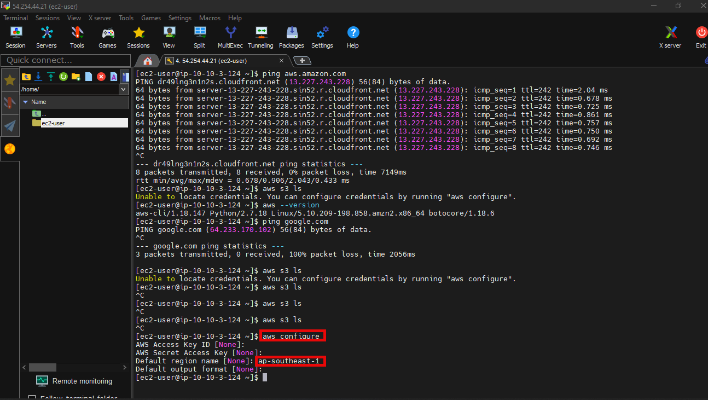Click the Tools swiss-knife toolbar icon

pos(77,37)
